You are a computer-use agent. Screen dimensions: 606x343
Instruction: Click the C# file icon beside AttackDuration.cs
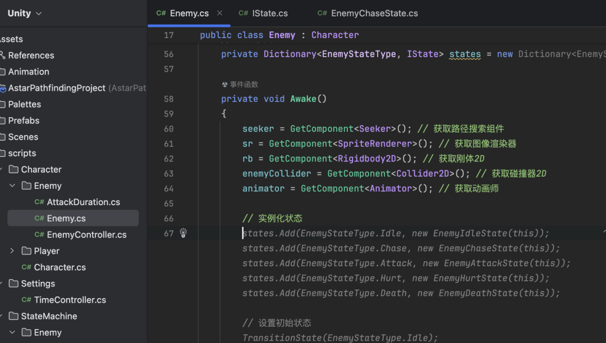[x=39, y=202]
